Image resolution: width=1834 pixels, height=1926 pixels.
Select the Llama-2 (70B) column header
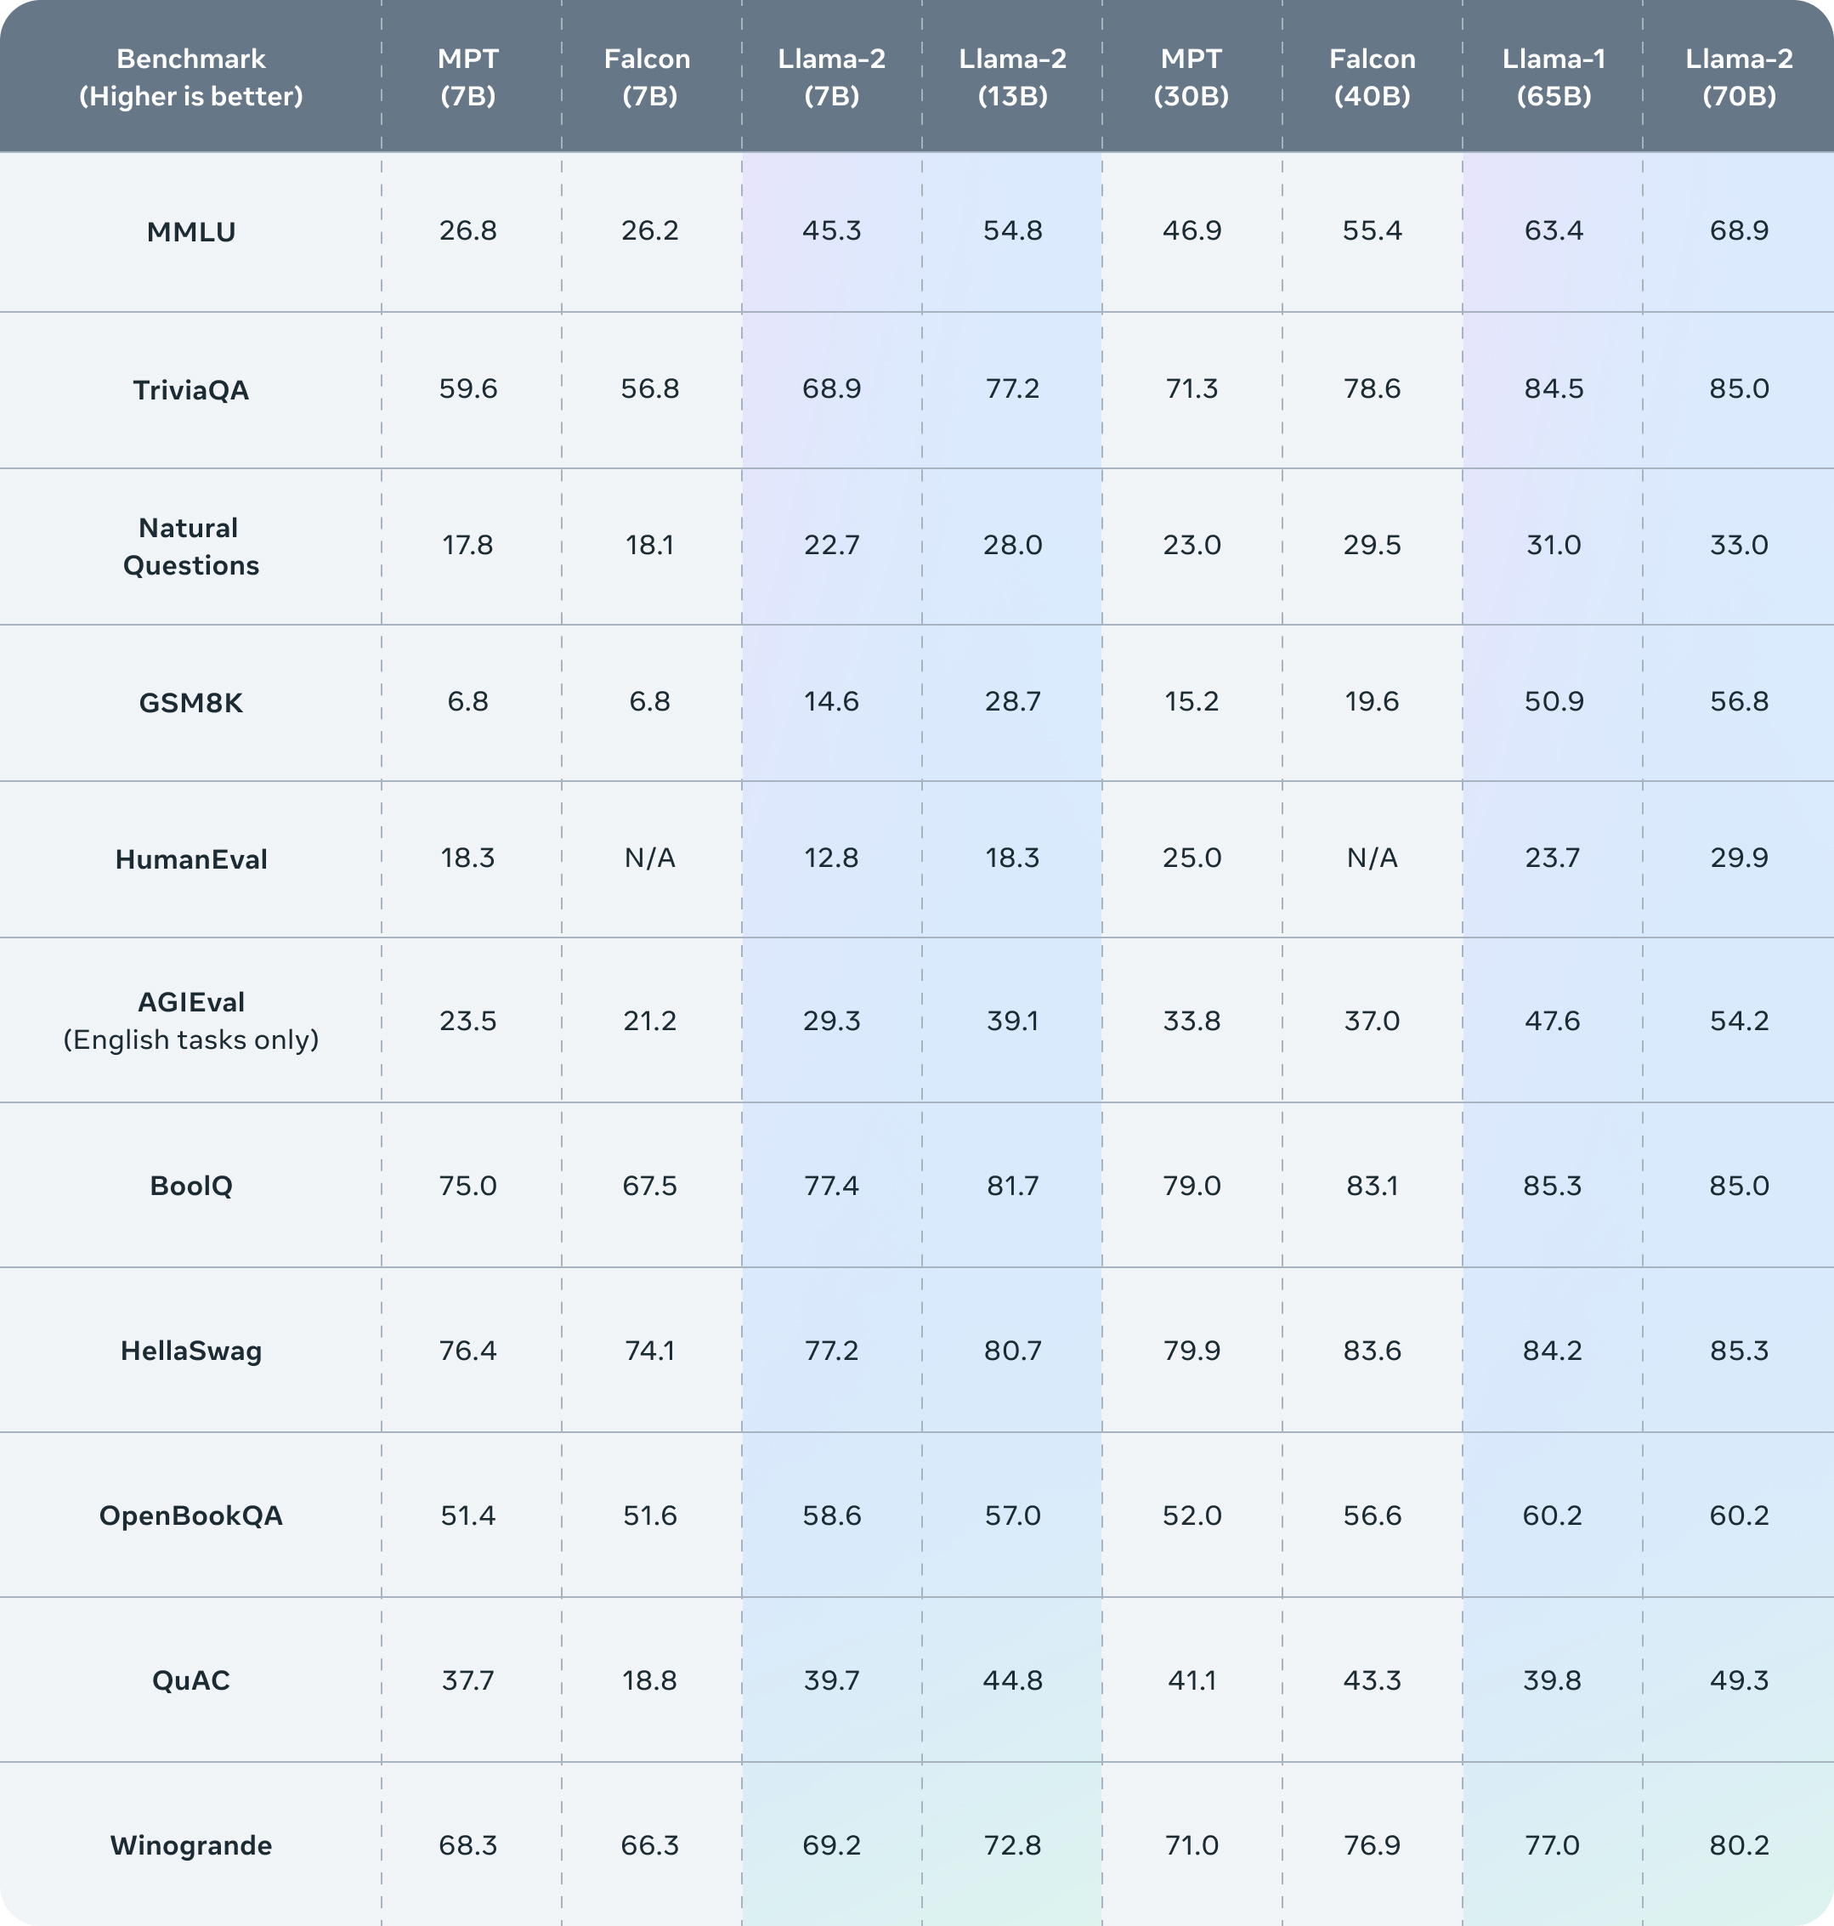point(1738,77)
